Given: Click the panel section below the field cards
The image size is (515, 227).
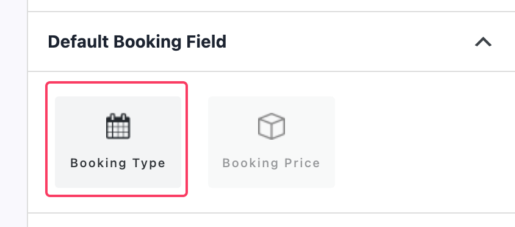Looking at the screenshot, I should point(272,220).
